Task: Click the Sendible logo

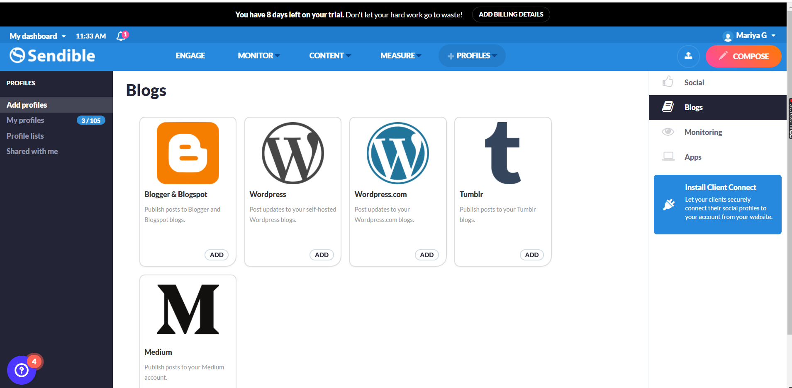Action: pos(52,55)
